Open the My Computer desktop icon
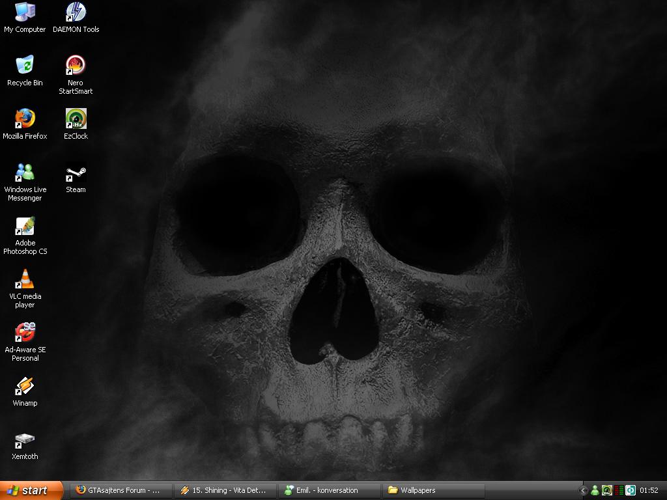 25,12
